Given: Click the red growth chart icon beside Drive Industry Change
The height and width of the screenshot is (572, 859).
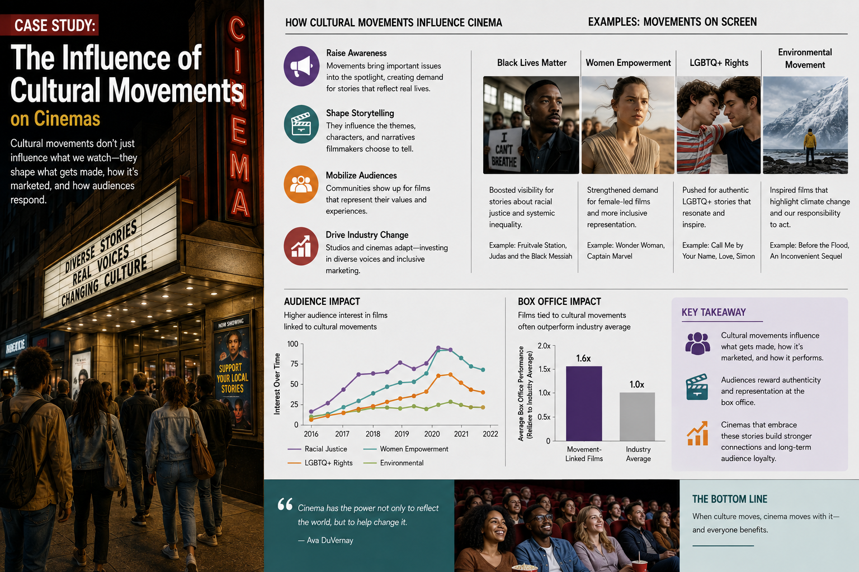Looking at the screenshot, I should click(x=301, y=246).
